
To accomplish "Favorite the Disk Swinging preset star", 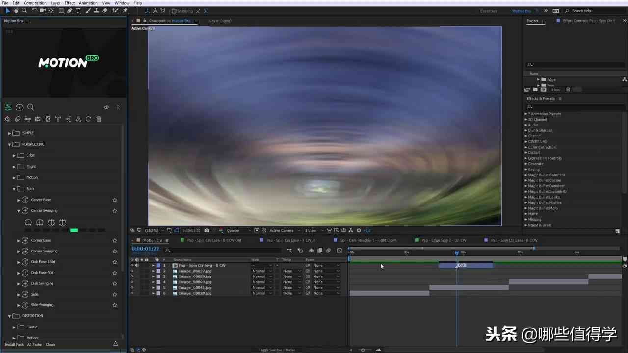I will point(115,283).
